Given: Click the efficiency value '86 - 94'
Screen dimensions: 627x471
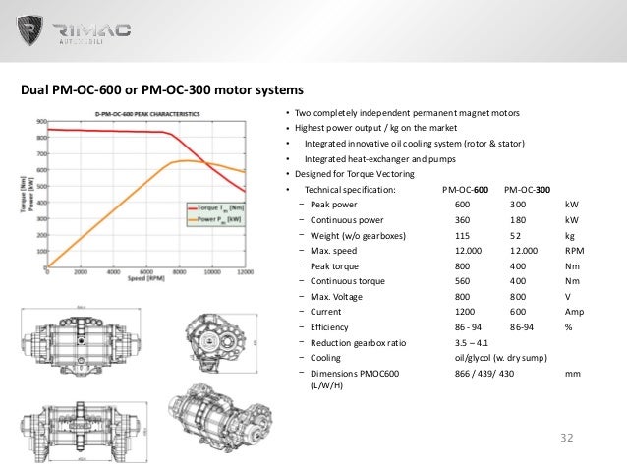Looking at the screenshot, I should pyautogui.click(x=468, y=327).
